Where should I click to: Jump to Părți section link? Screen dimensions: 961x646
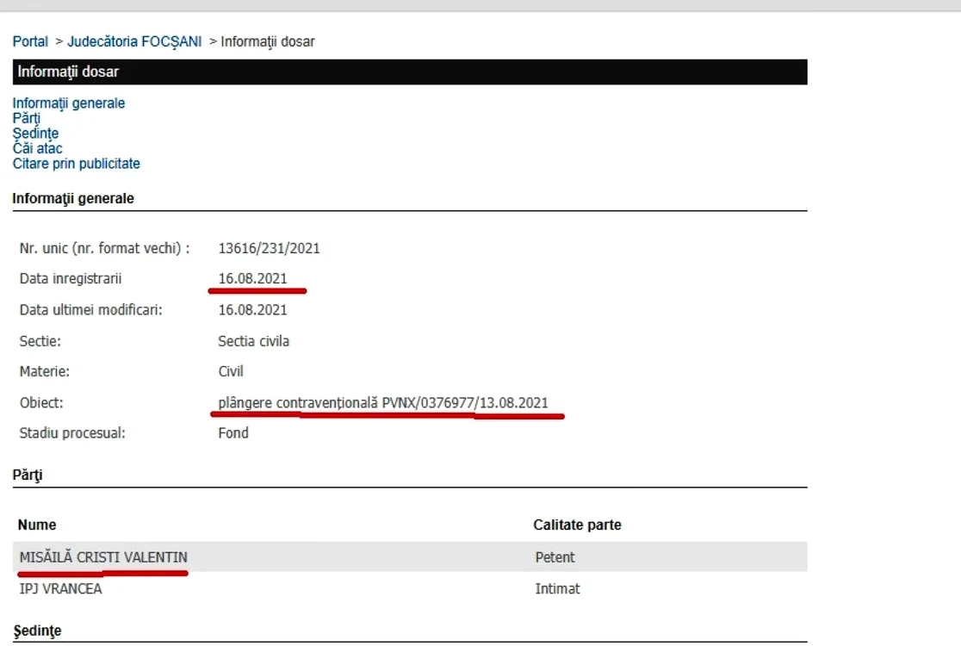pyautogui.click(x=27, y=118)
